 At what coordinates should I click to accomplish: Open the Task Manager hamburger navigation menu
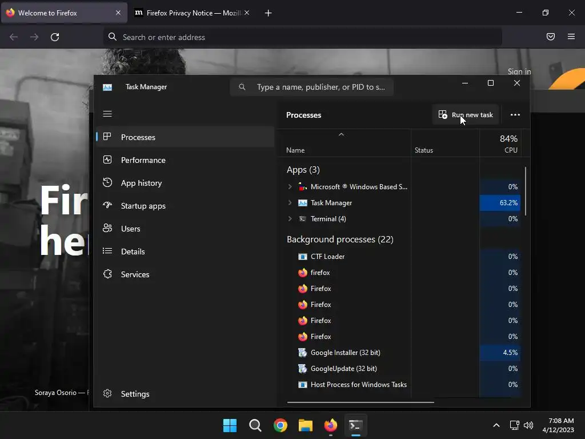coord(107,114)
